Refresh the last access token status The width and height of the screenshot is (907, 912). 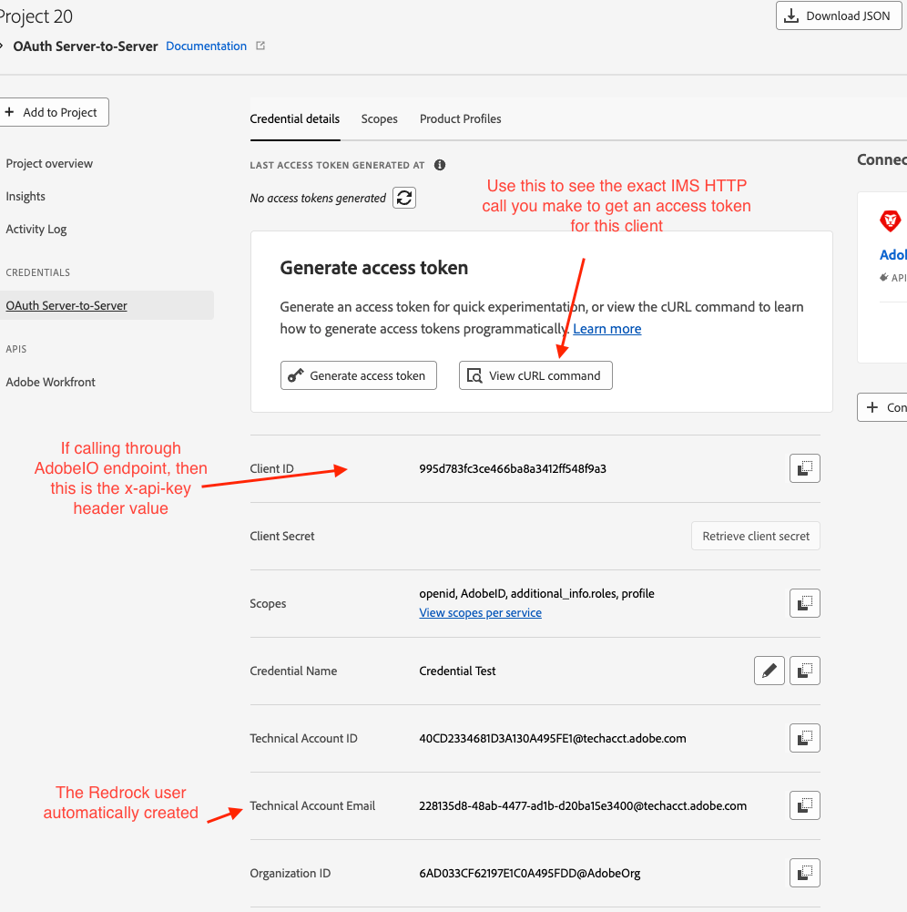tap(404, 198)
